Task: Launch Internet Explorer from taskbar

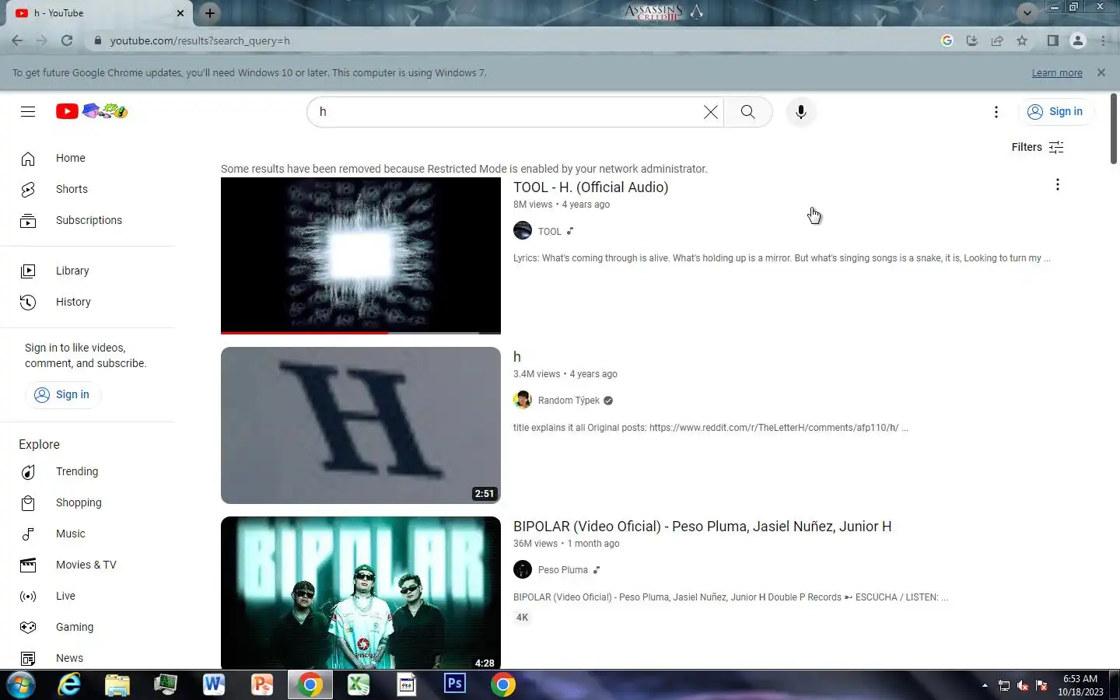Action: pos(69,685)
